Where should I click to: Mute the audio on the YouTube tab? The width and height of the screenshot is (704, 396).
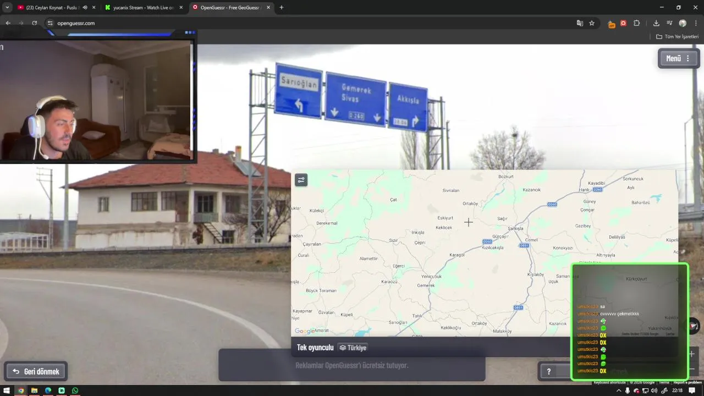85,8
